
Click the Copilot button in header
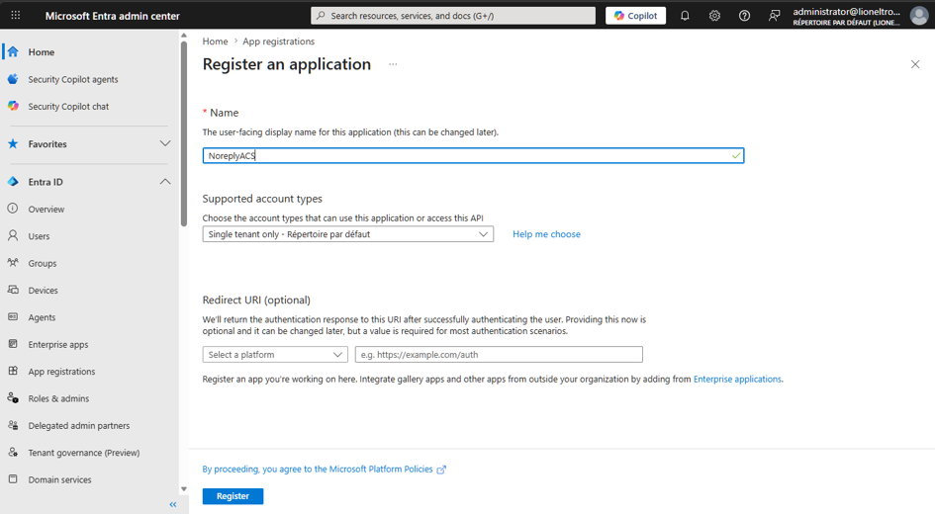(635, 16)
